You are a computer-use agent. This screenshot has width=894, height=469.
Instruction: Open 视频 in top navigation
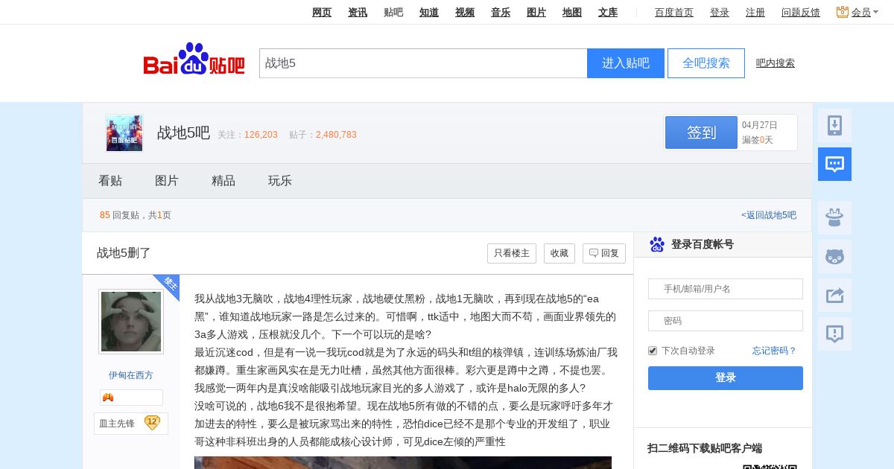[465, 12]
